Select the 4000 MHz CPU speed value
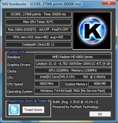 point(47,84)
